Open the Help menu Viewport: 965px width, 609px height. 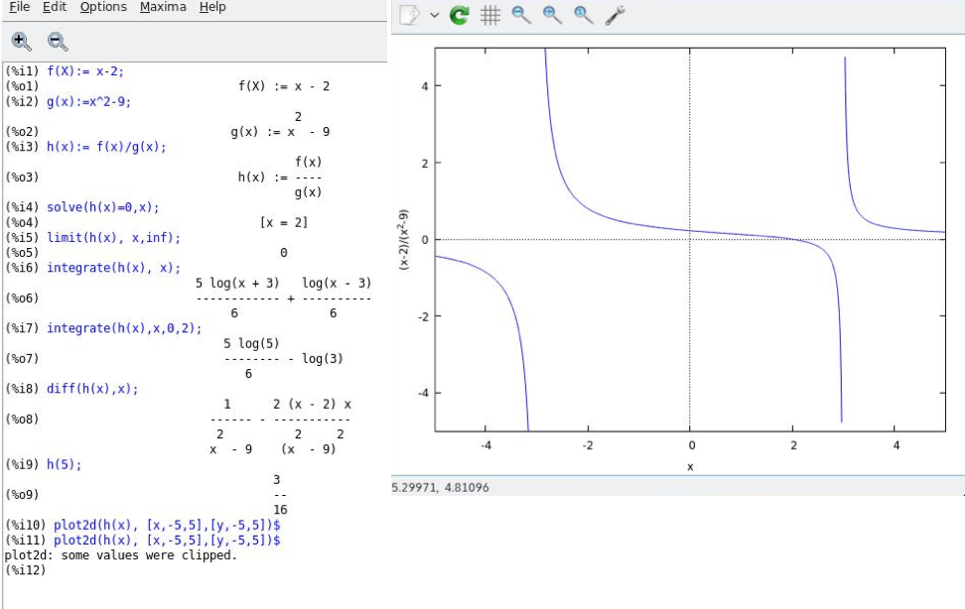pyautogui.click(x=212, y=7)
